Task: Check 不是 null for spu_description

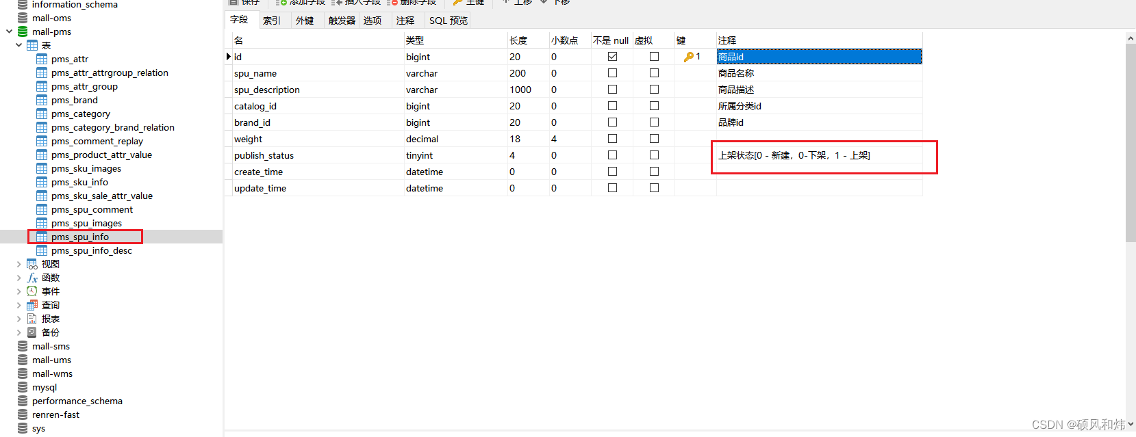Action: tap(612, 90)
